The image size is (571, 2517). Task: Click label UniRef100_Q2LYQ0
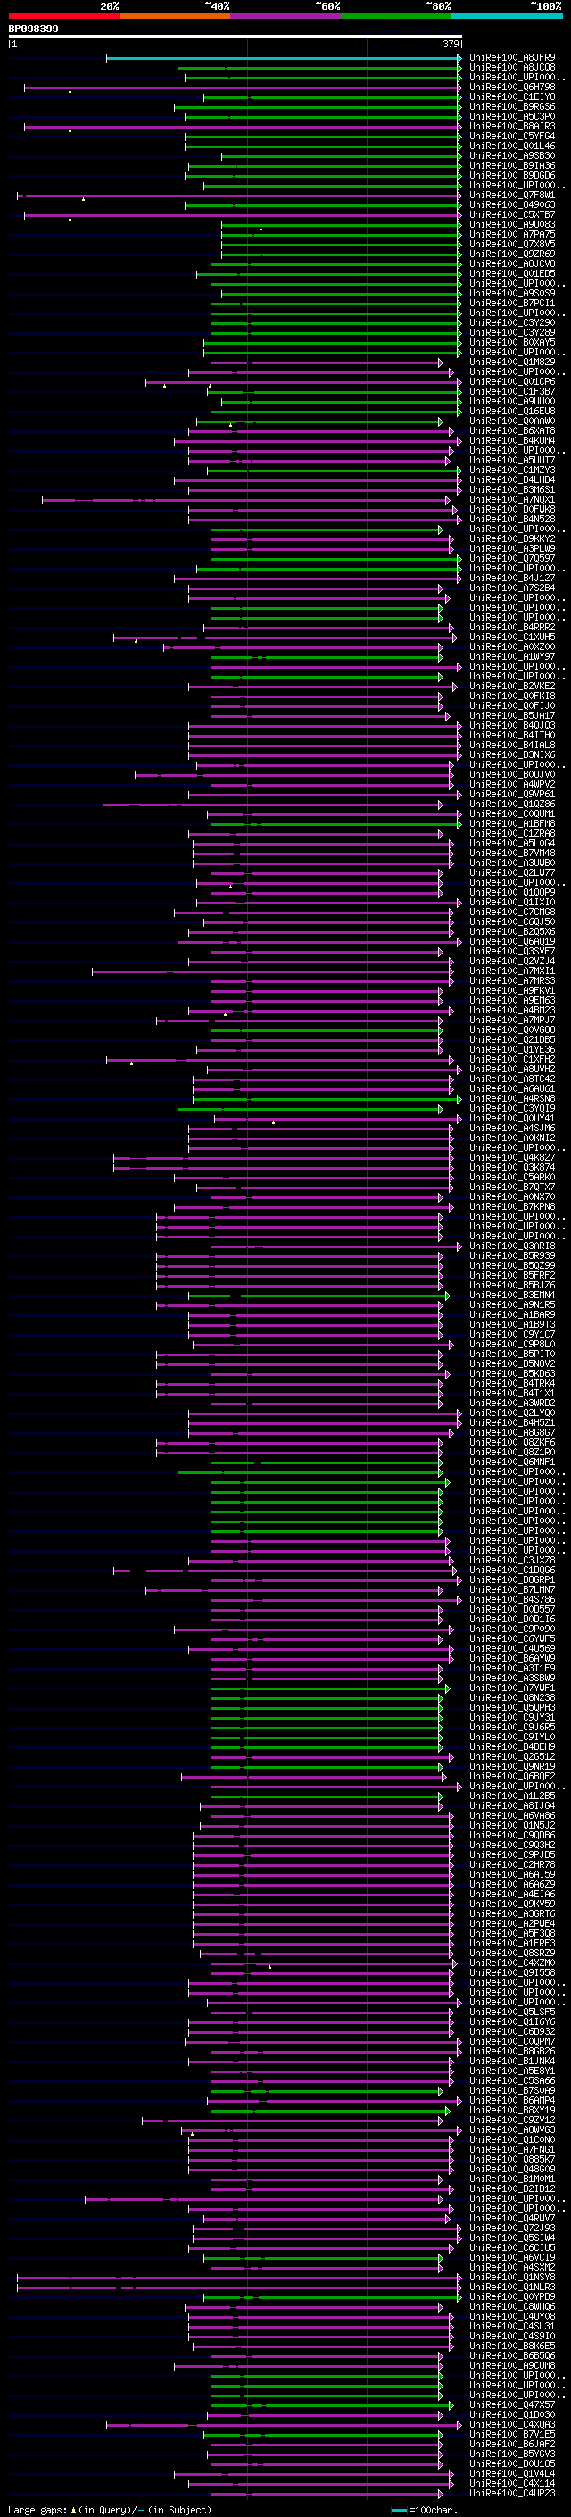point(512,1413)
